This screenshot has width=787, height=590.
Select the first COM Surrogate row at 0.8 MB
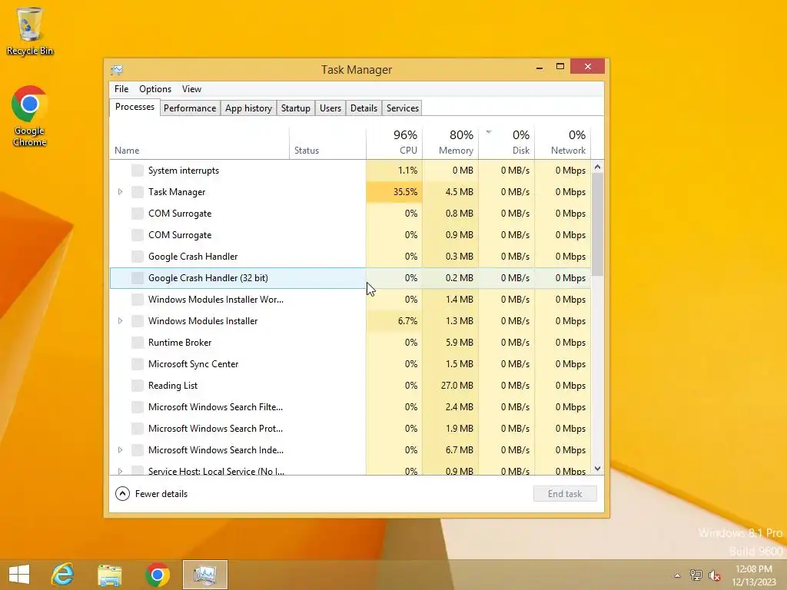coord(350,214)
